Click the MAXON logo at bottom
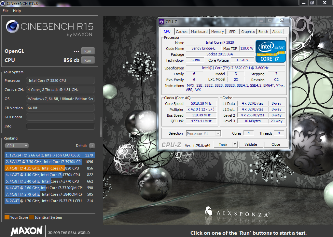 pos(27,231)
